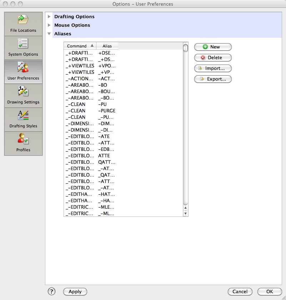286x300 pixels.
Task: Click the alias list scrollbar thumb
Action: 185,48
